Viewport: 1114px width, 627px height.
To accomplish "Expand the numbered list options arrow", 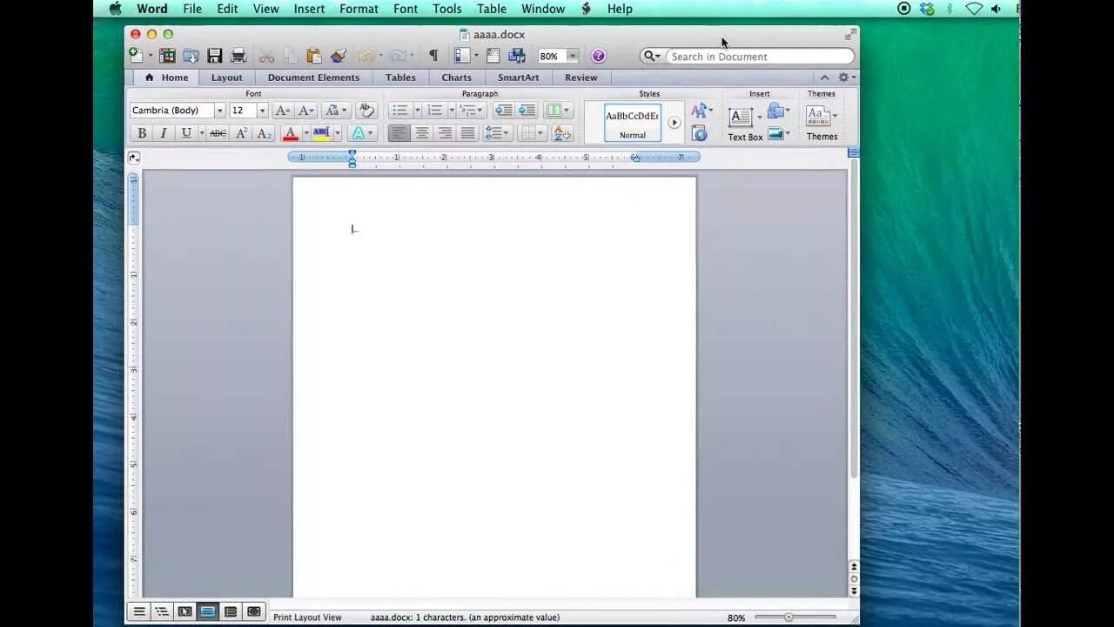I will click(451, 111).
